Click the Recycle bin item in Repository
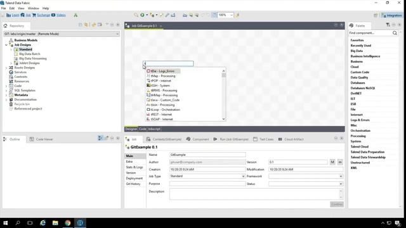The image size is (406, 228). pos(22,104)
